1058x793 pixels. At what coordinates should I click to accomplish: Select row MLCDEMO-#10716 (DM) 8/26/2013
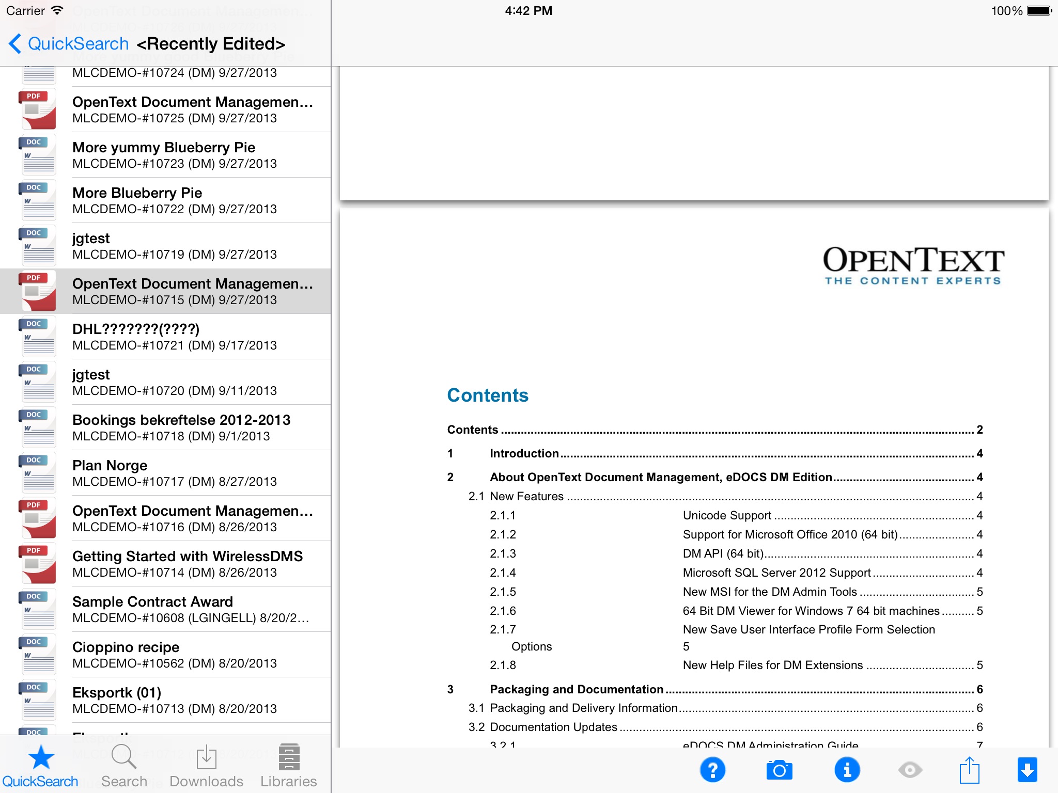[x=165, y=518]
